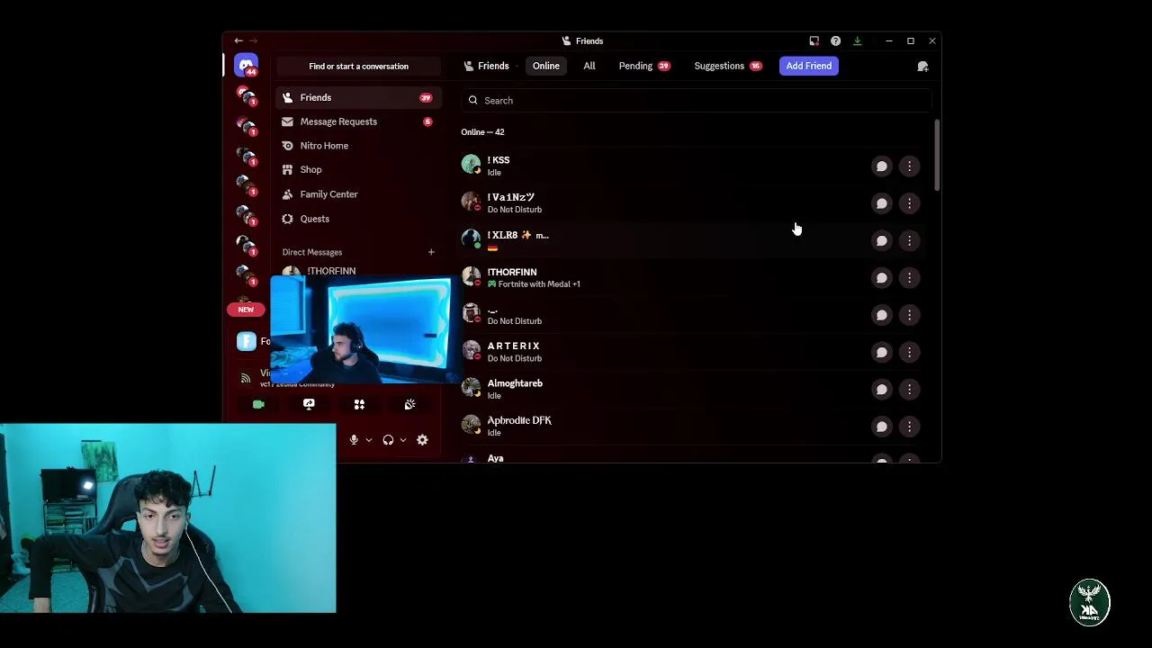Image resolution: width=1152 pixels, height=648 pixels.
Task: Open more options for ARTERIX
Action: tap(909, 352)
